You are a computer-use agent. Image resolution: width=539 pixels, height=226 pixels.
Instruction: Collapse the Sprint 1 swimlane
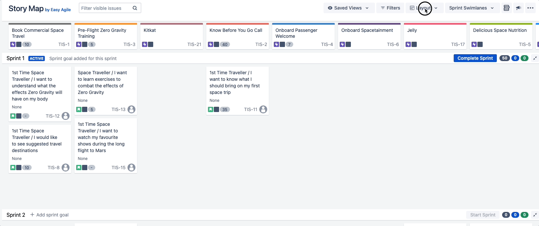pos(535,58)
